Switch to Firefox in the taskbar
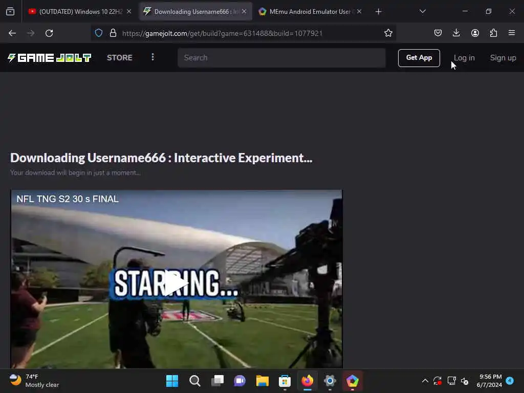524x393 pixels. pos(308,381)
